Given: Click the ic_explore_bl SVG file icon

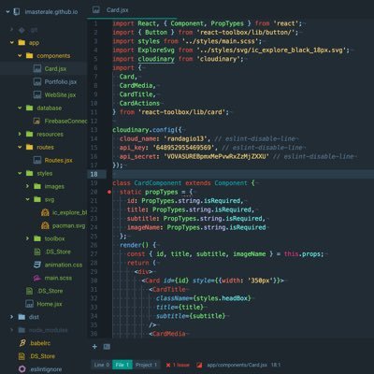Looking at the screenshot, I should (45, 212).
